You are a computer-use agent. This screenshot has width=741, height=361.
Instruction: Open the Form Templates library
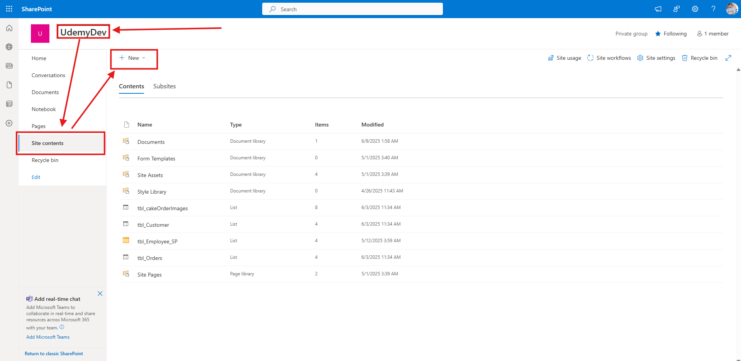coord(156,159)
